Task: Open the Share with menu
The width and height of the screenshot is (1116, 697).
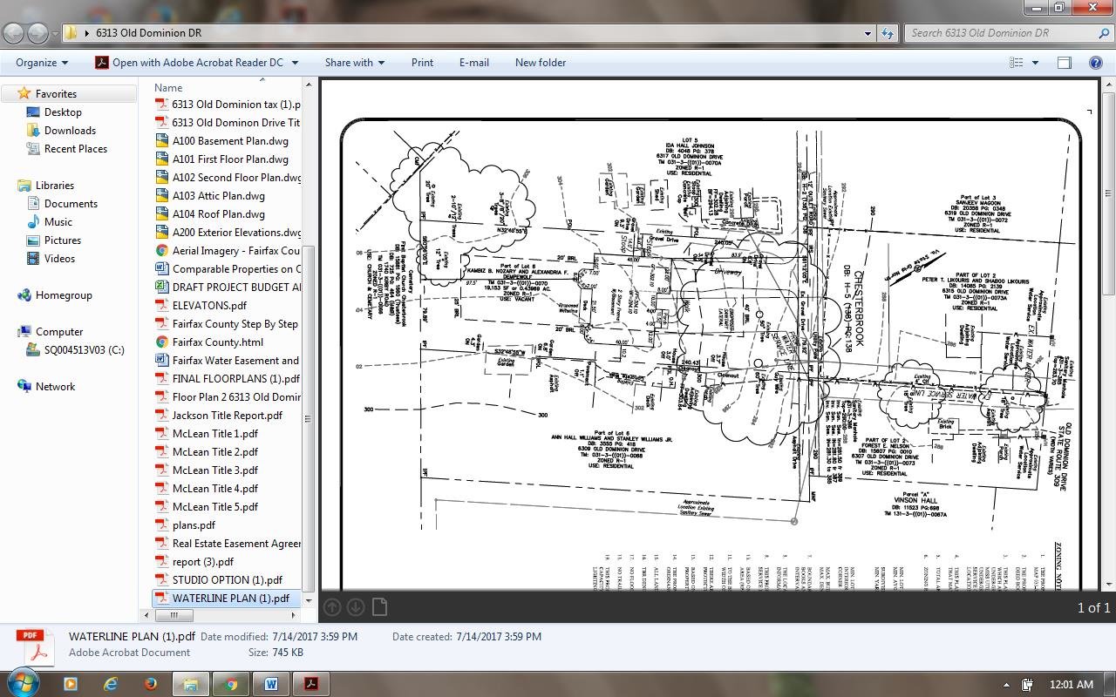Action: (354, 63)
